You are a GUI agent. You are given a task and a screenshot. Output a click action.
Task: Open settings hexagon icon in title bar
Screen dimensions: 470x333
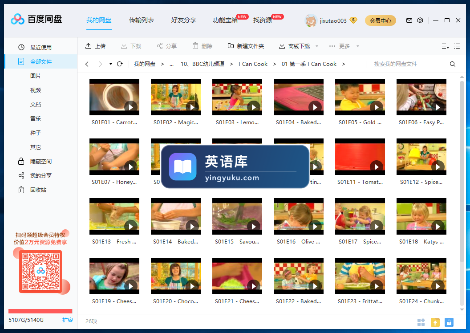pos(420,20)
